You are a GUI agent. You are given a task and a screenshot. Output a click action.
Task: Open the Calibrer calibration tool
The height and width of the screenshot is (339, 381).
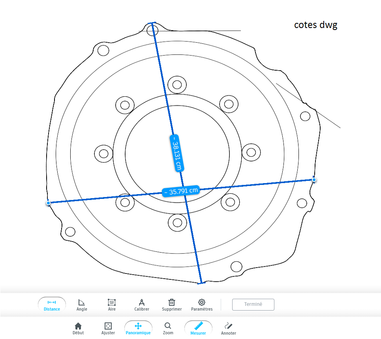coord(142,305)
